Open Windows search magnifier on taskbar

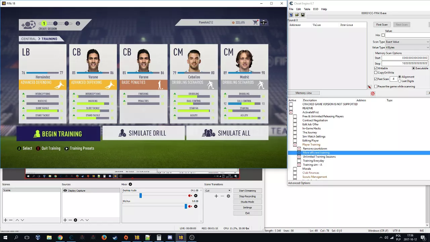tap(16, 238)
